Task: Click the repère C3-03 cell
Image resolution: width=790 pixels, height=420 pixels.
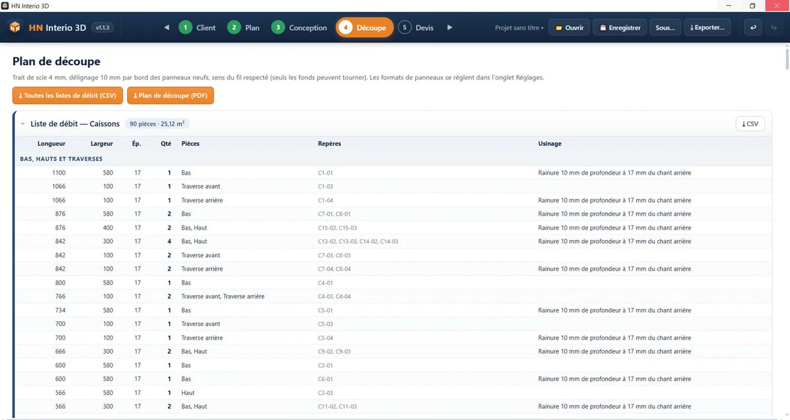Action: [x=325, y=392]
